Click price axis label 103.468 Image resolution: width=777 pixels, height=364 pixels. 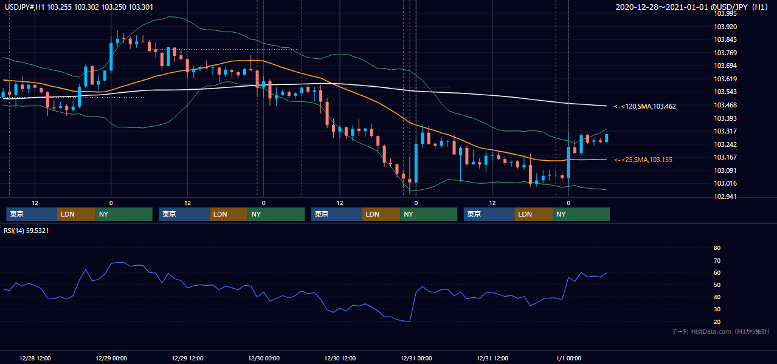[x=725, y=105]
